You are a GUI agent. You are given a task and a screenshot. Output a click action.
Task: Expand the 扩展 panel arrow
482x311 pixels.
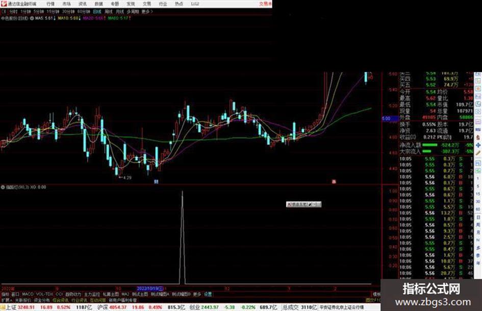coord(7,300)
